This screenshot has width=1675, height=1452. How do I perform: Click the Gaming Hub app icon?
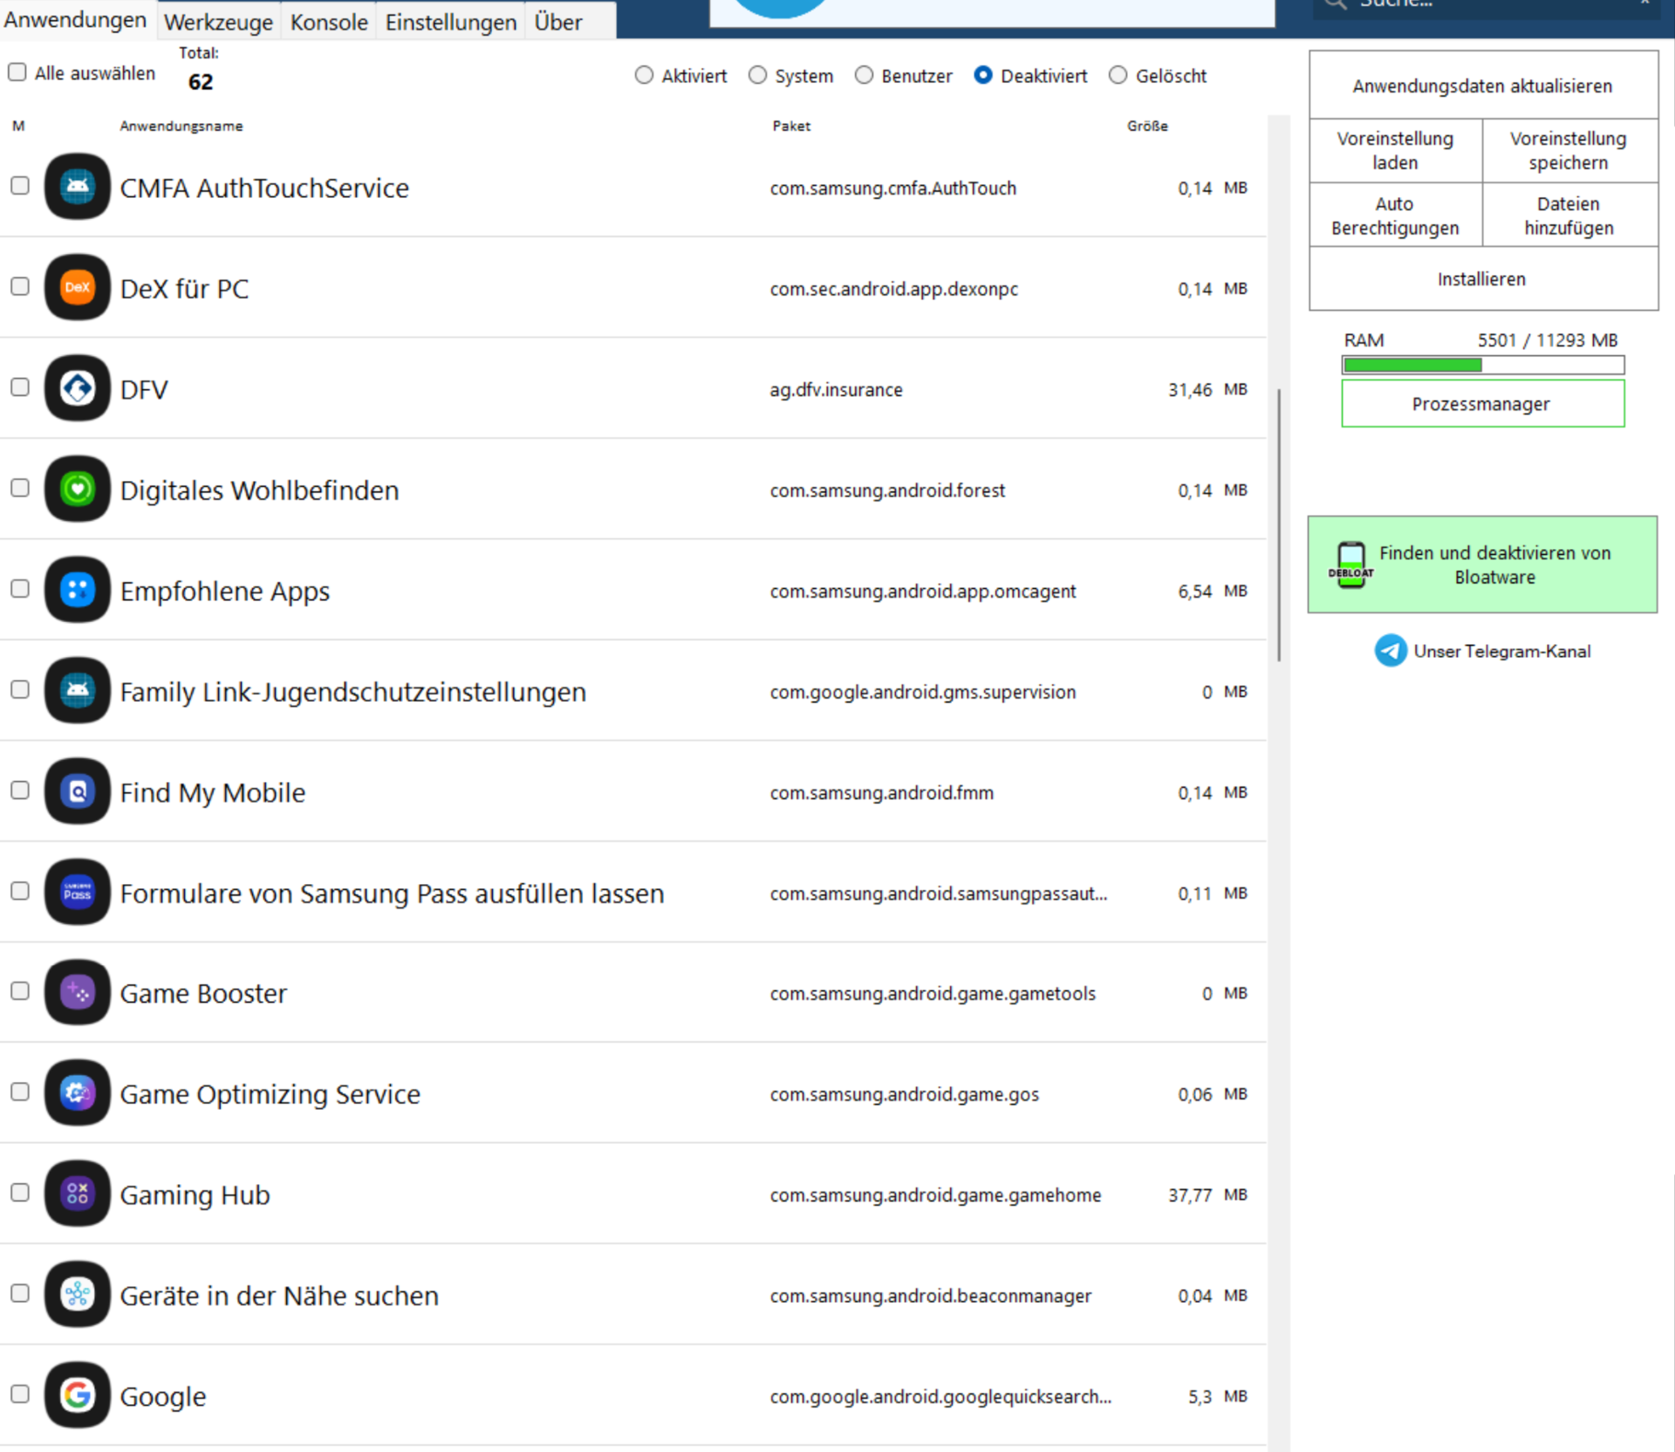pos(77,1194)
